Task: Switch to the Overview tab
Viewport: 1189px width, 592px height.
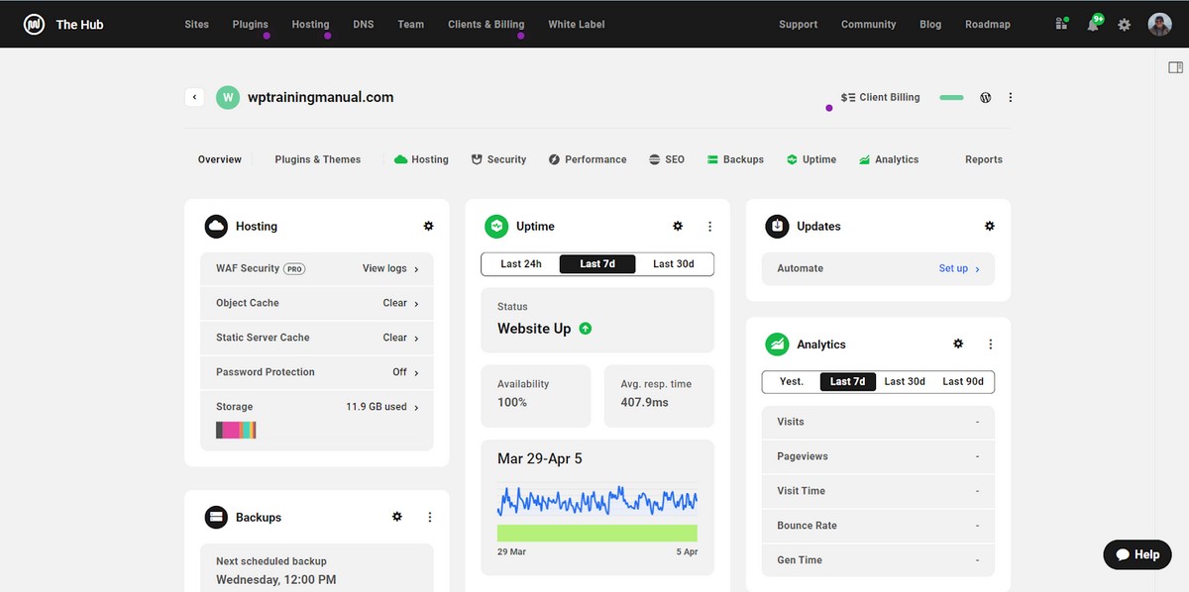Action: tap(219, 159)
